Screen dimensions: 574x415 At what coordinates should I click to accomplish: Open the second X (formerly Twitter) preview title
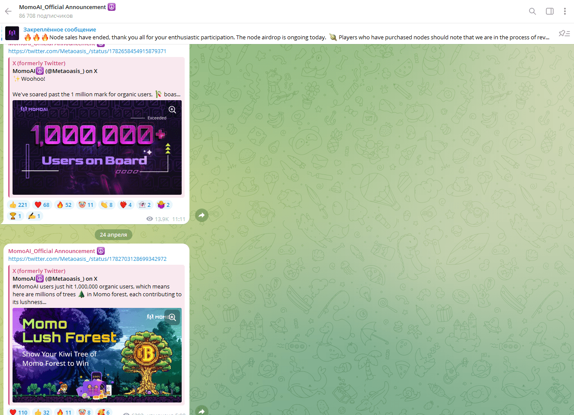click(39, 271)
